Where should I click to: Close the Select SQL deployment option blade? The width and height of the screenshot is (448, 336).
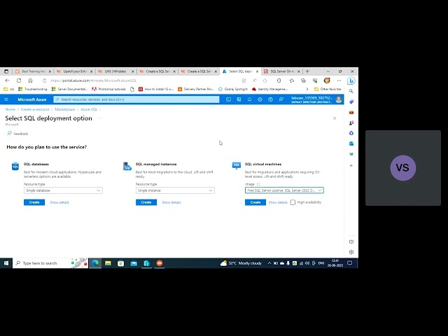(x=335, y=118)
